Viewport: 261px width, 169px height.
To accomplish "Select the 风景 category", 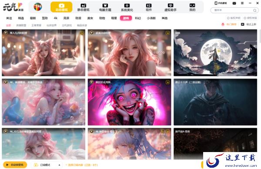I will tap(66, 18).
